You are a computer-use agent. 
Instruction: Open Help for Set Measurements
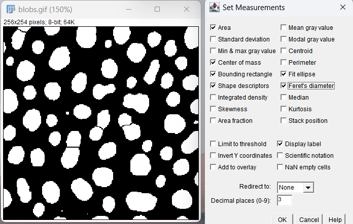click(x=335, y=219)
